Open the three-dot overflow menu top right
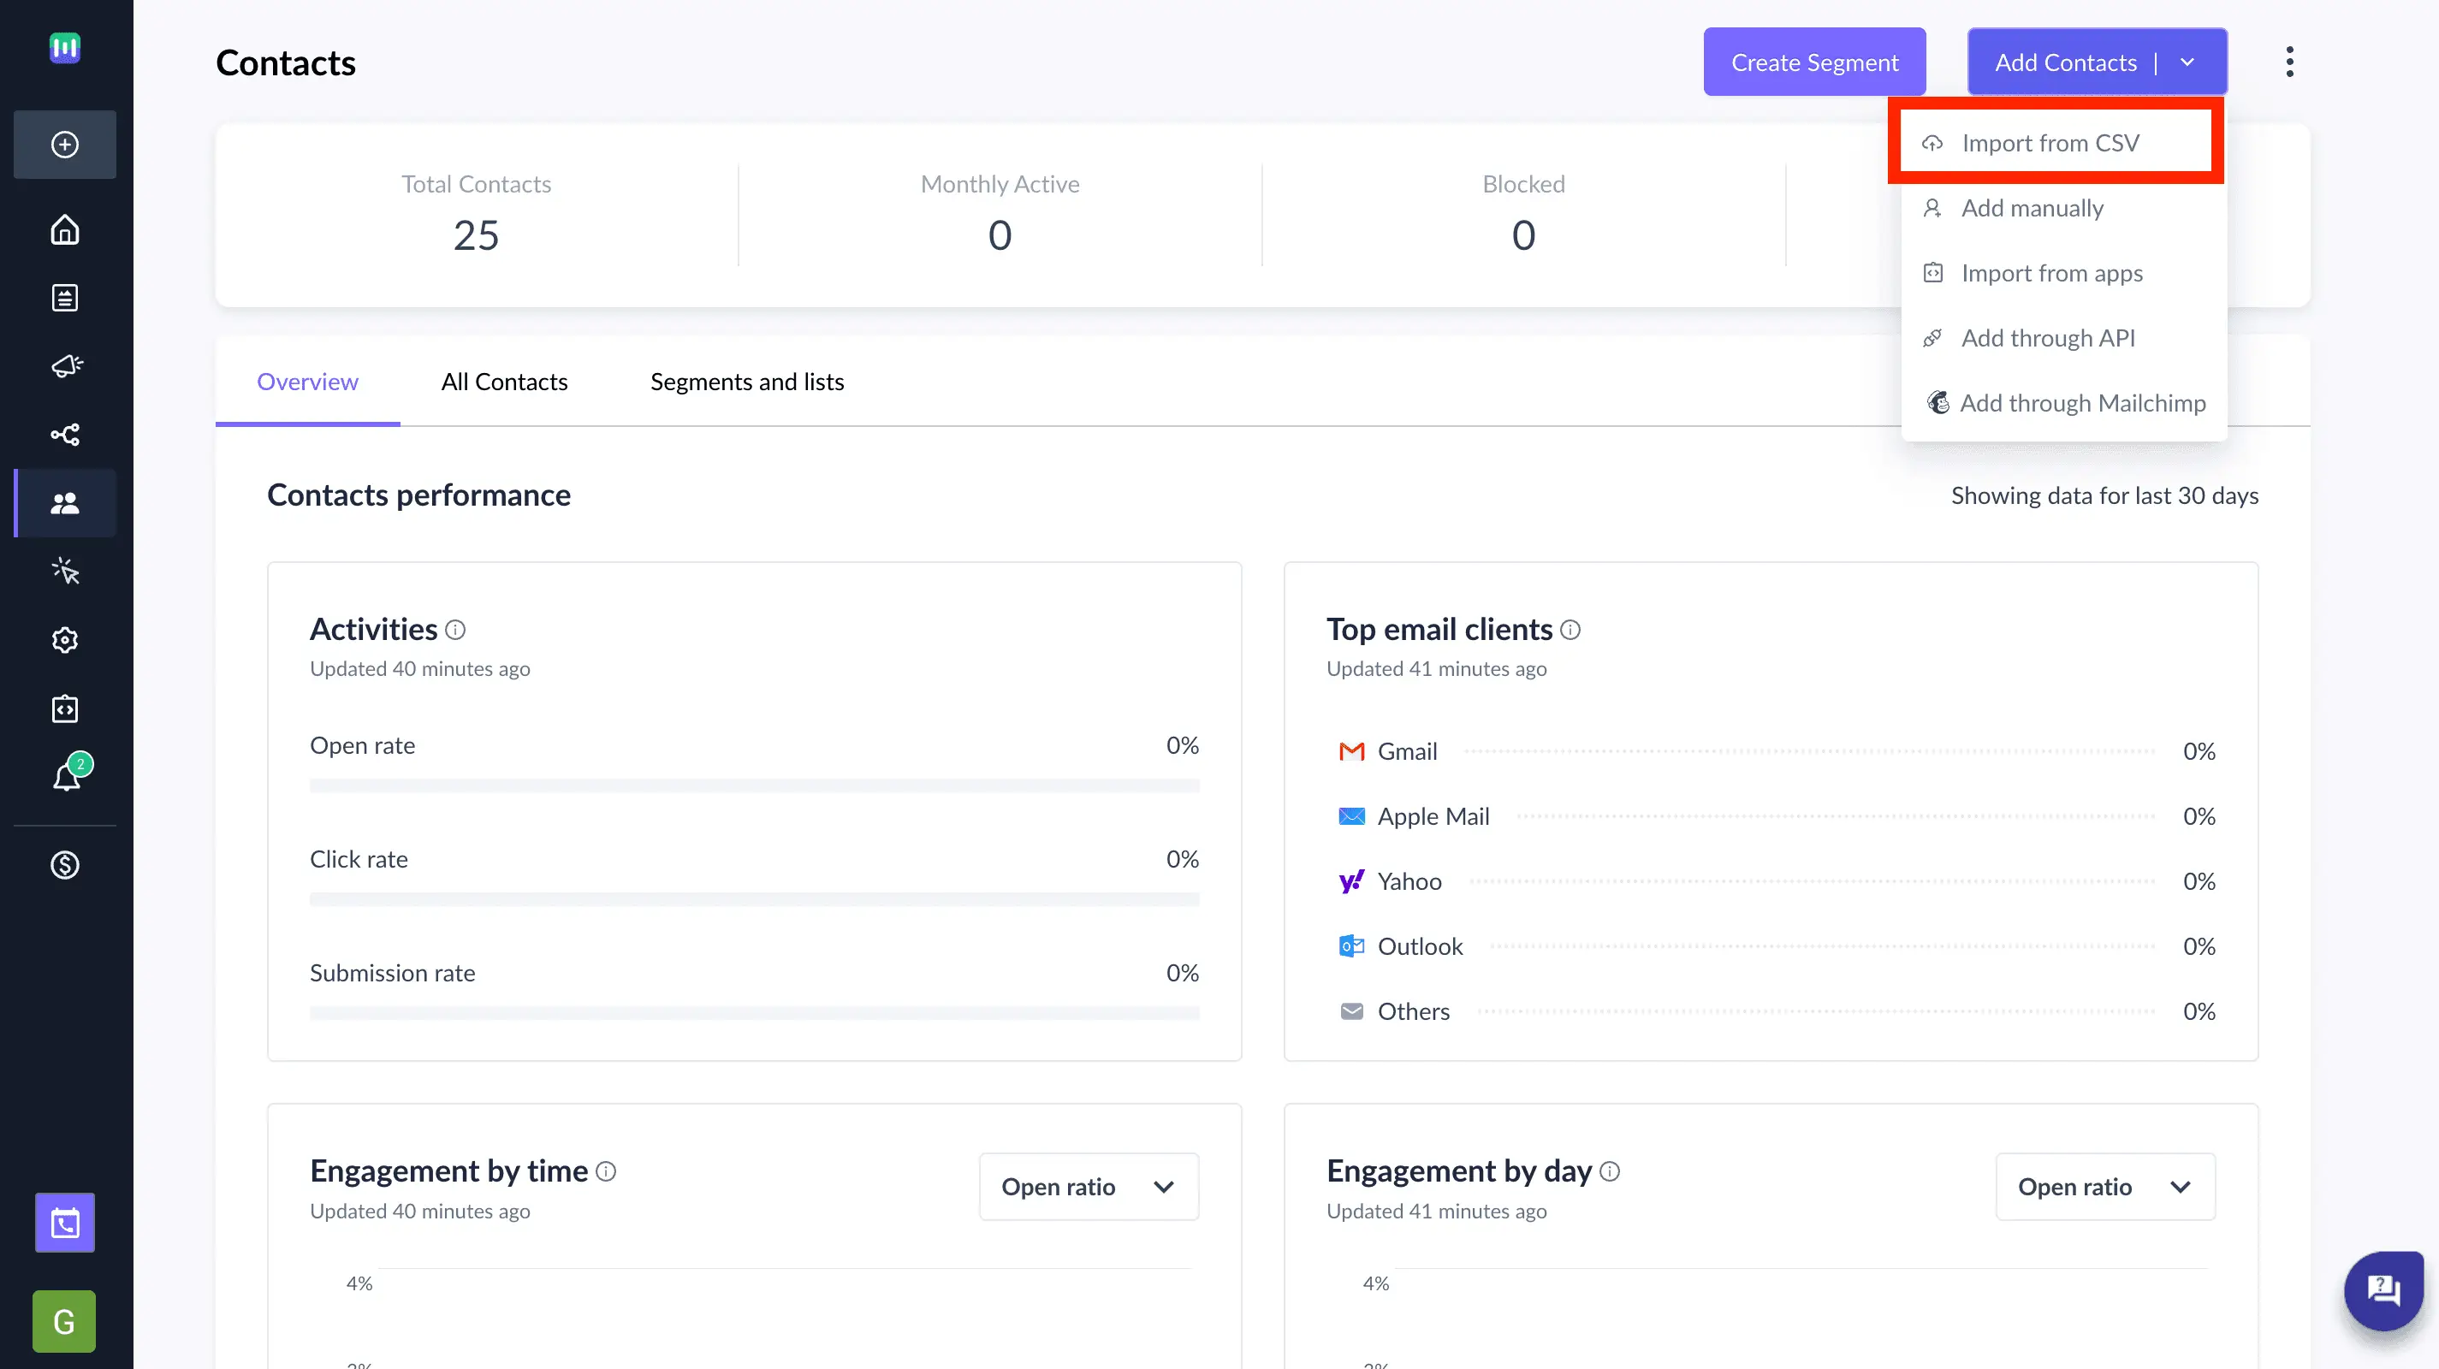Viewport: 2439px width, 1369px height. 2289,62
